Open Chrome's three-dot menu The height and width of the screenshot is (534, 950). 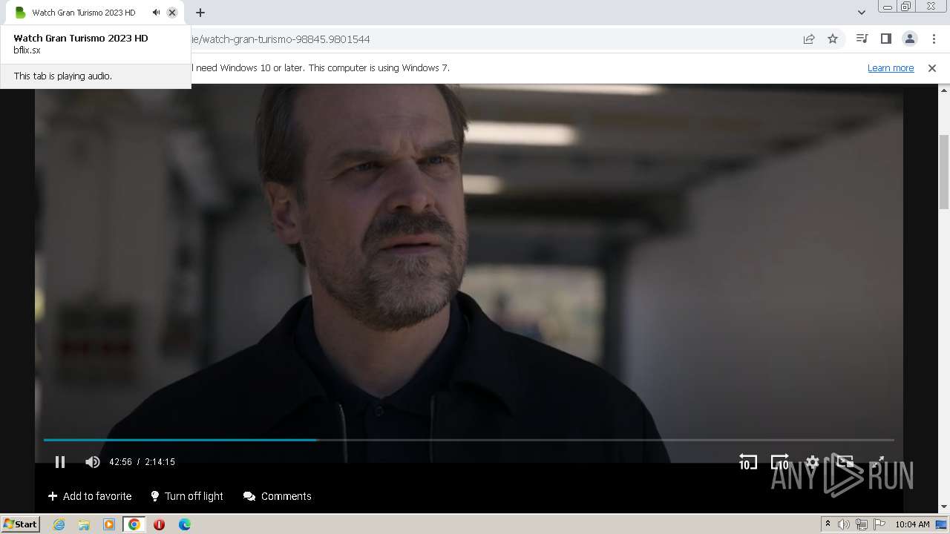tap(934, 39)
